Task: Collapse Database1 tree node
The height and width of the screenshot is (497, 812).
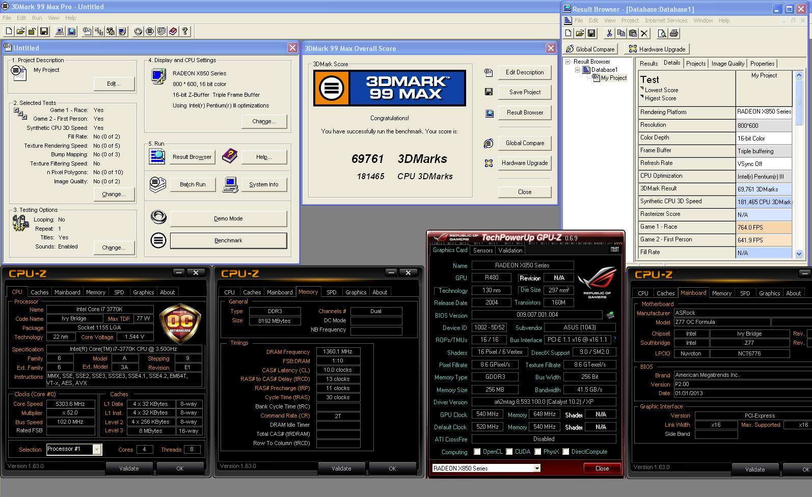Action: tap(577, 70)
